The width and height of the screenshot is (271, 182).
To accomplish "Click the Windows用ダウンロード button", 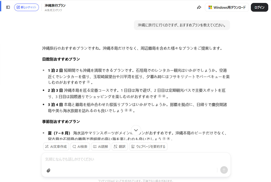I will point(227,7).
